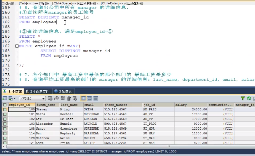
Task: Toggle the select-all rows header checkbox
Action: 5,105
